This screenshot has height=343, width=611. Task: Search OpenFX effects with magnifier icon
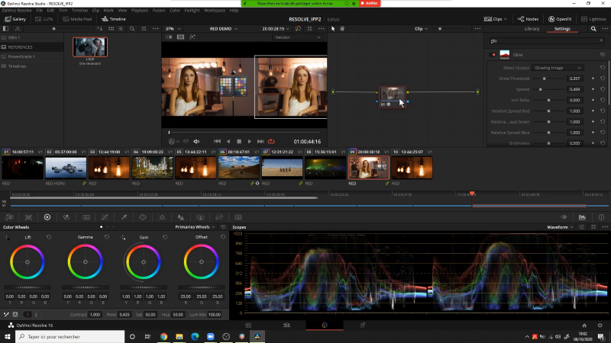coord(593,29)
